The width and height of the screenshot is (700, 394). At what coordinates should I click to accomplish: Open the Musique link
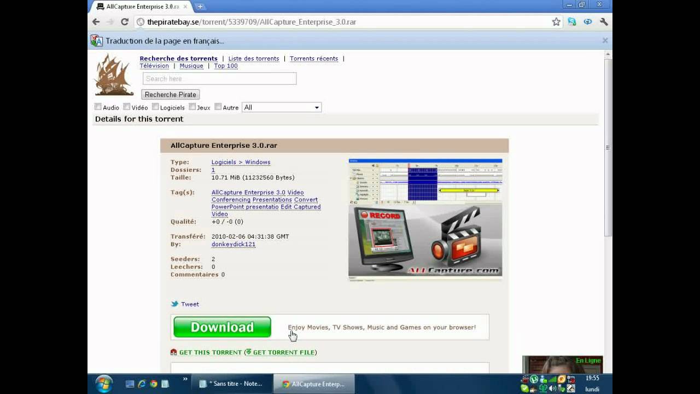[x=191, y=66]
